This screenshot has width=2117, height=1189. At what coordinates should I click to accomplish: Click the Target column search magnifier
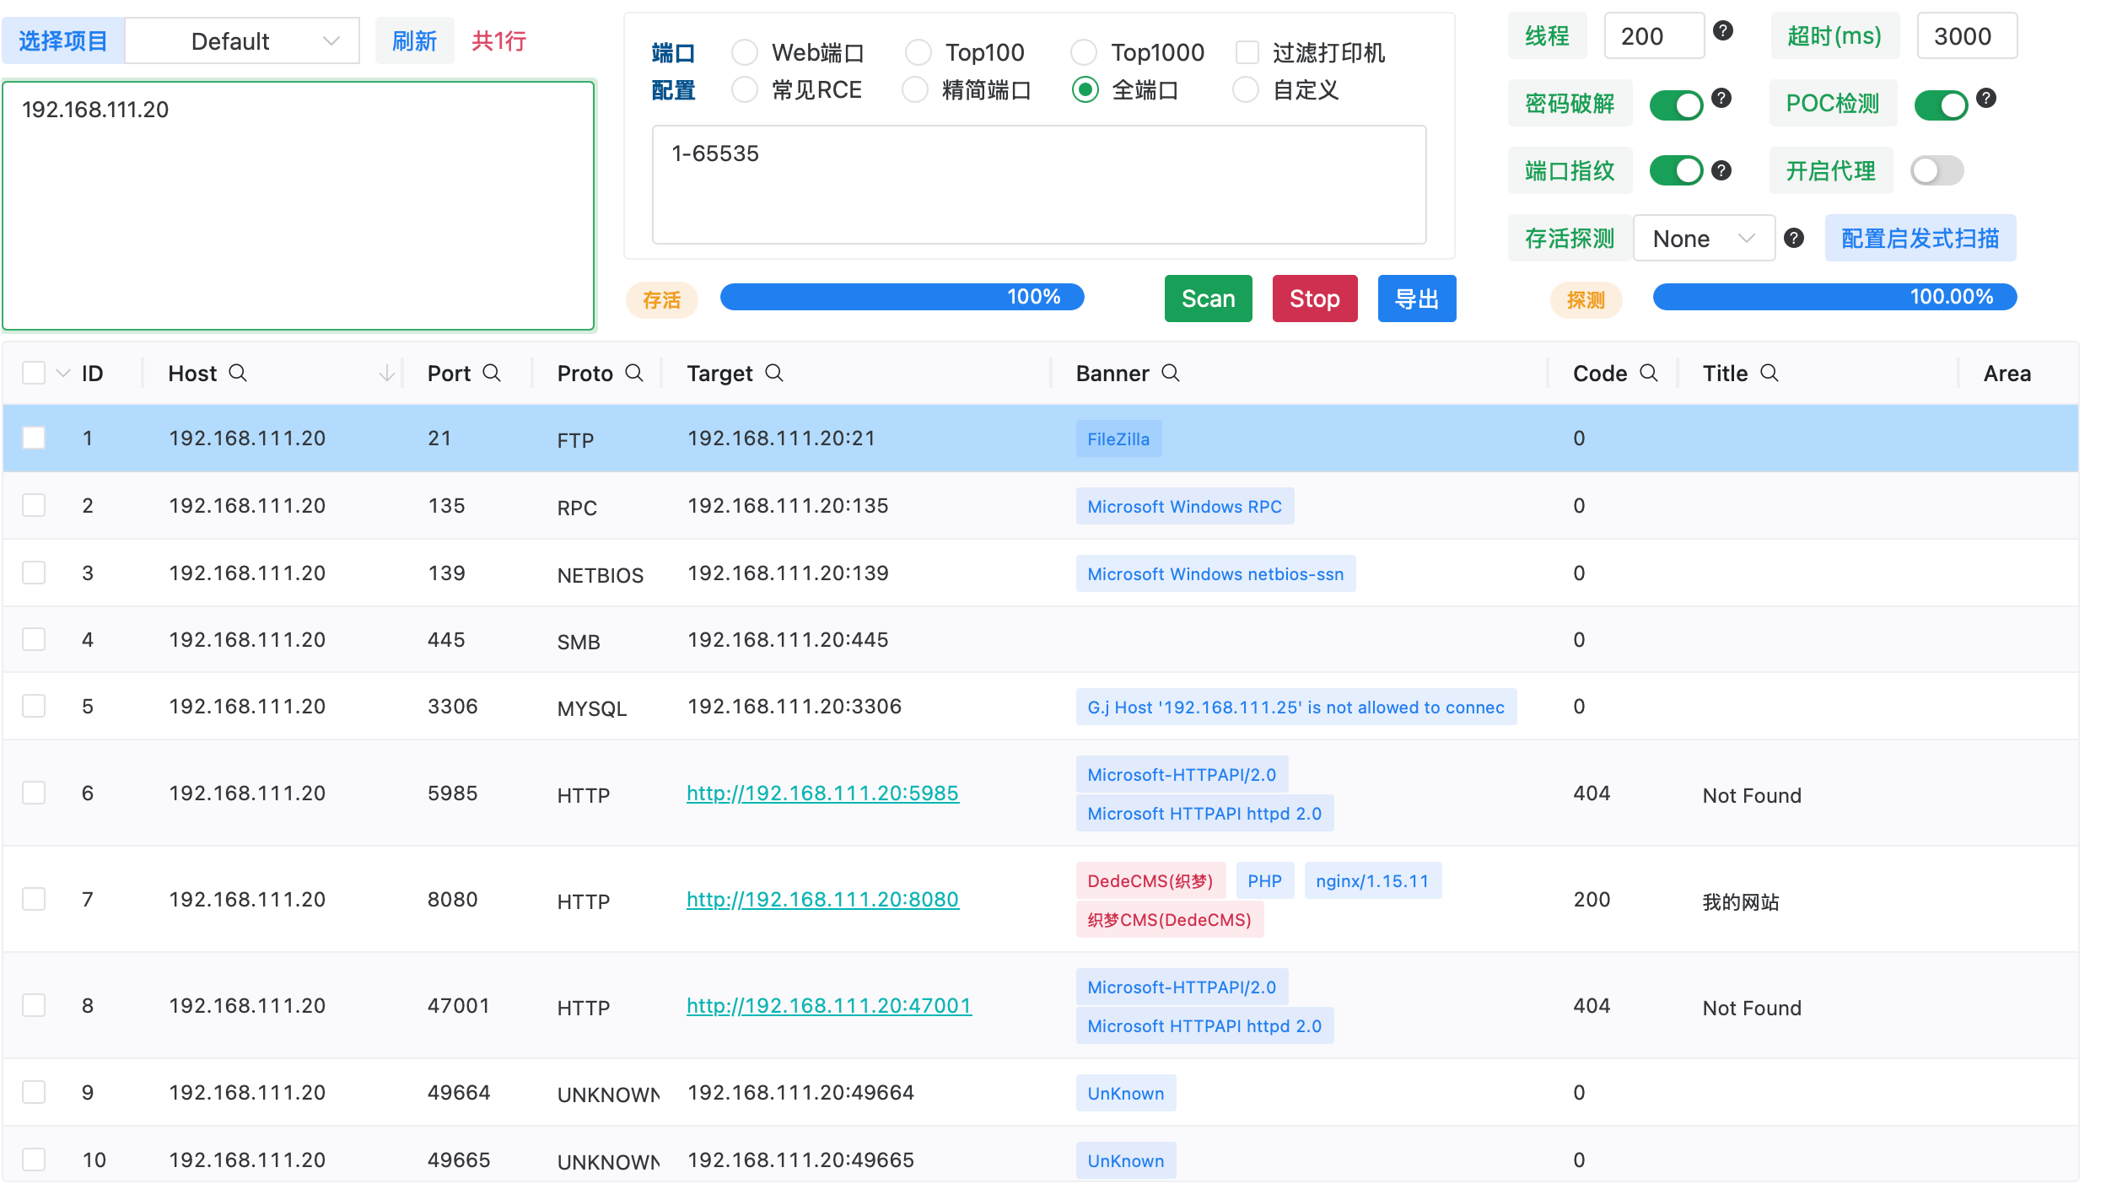(x=774, y=373)
